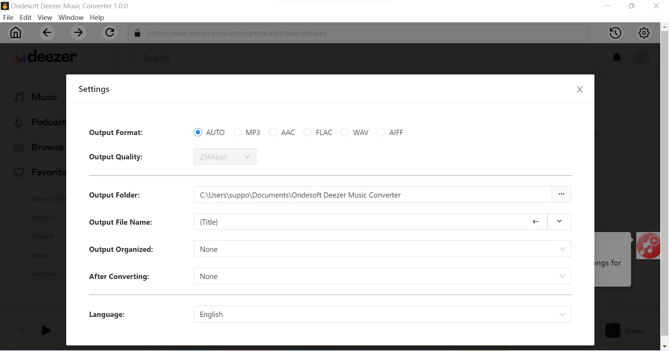Open the settings gear icon

[644, 33]
